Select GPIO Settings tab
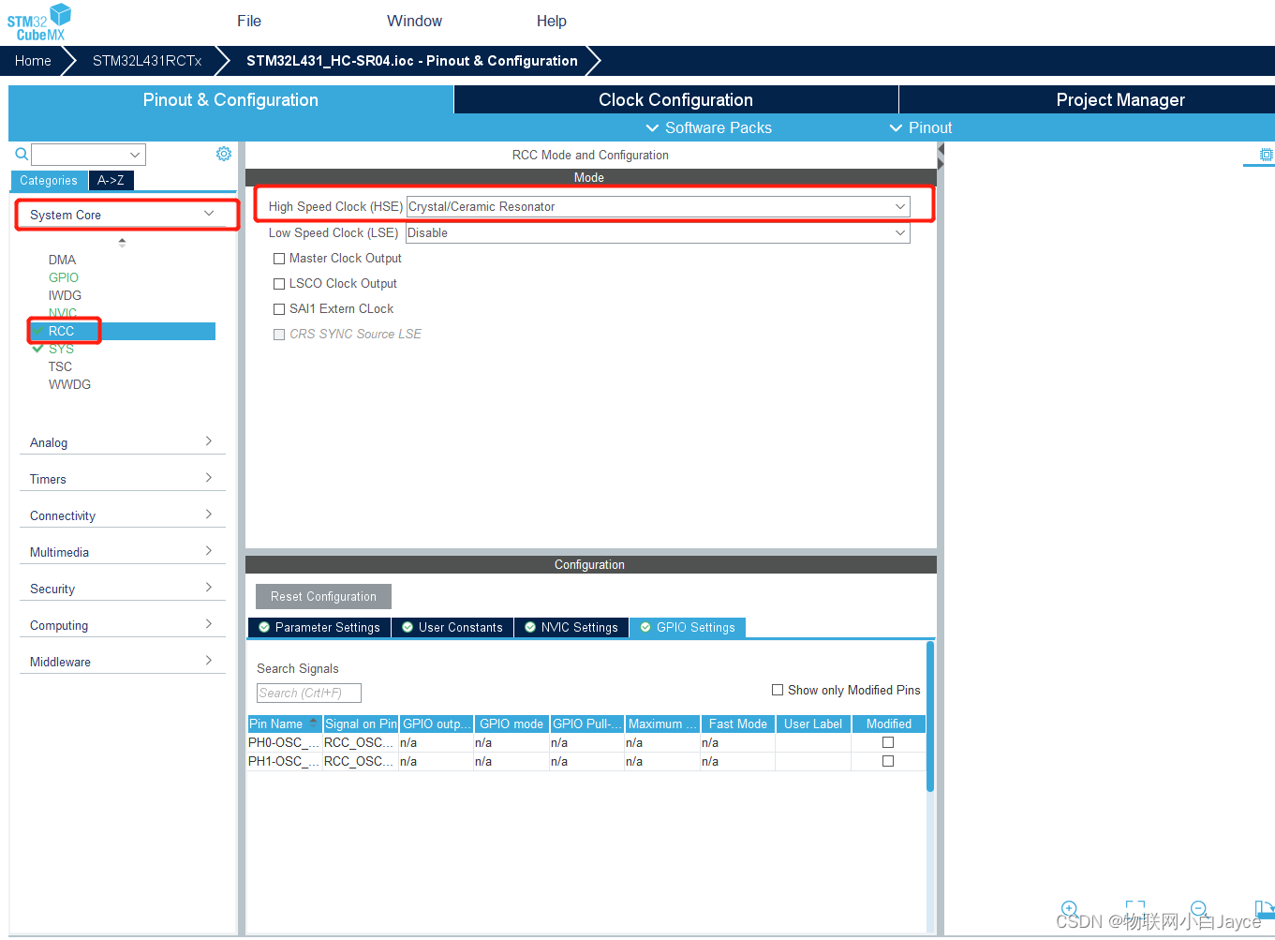Viewport: 1275px width, 940px height. (x=688, y=628)
